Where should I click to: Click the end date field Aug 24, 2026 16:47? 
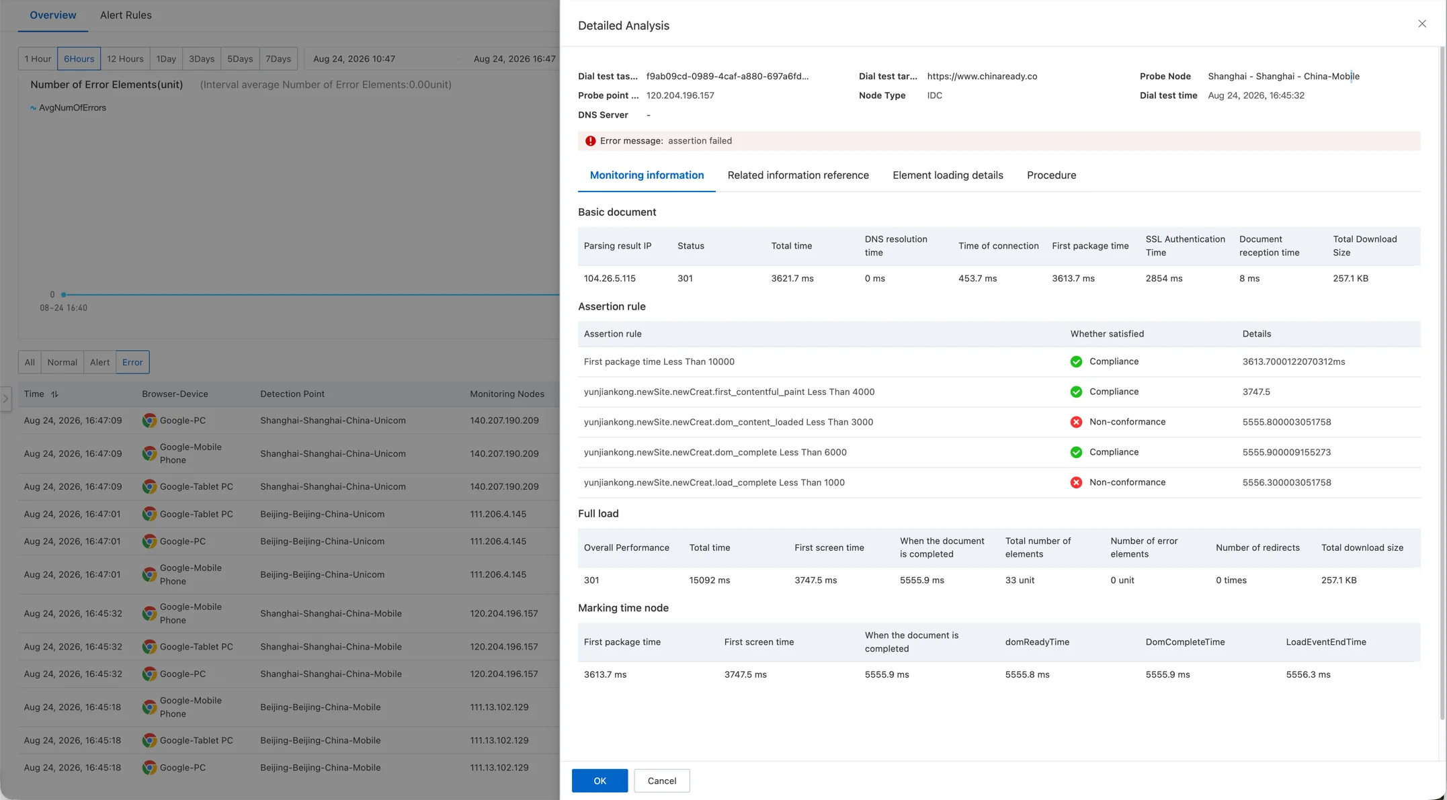click(x=514, y=58)
